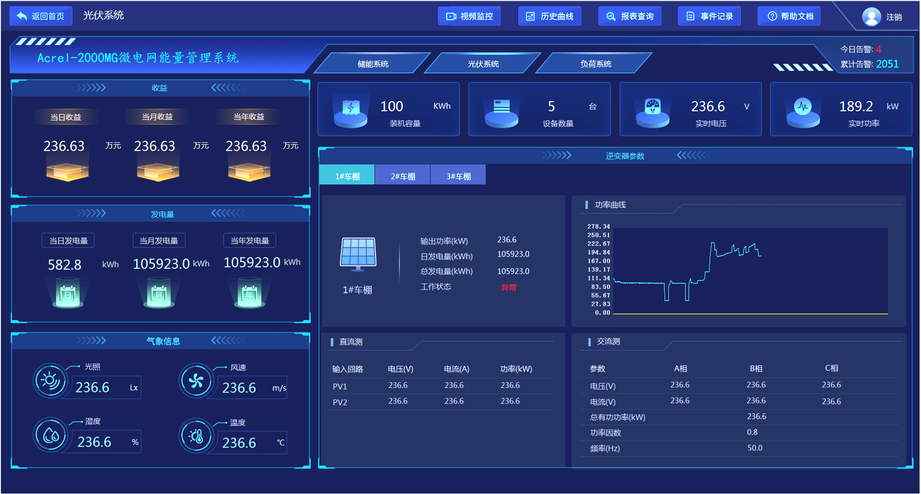Switch to the 3#车棚 tab
The image size is (921, 494).
(458, 176)
